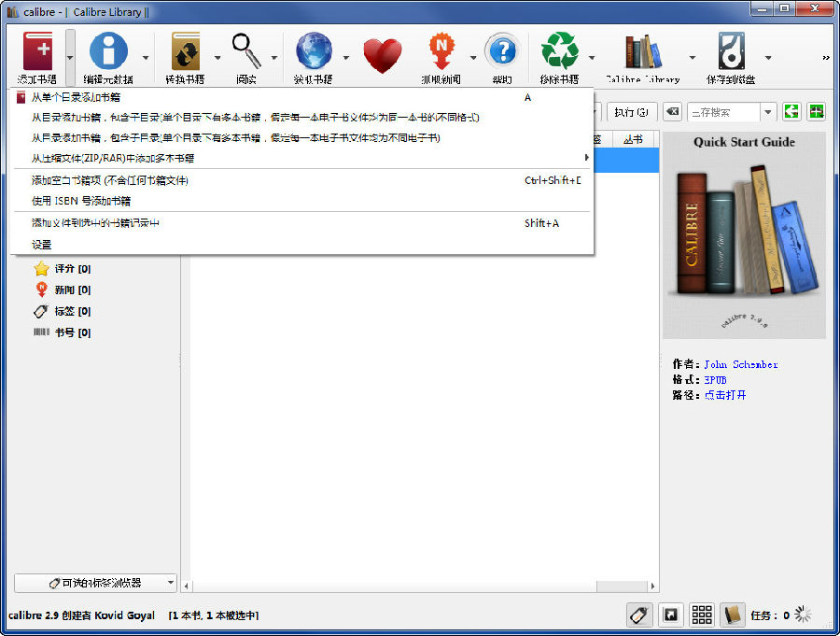Open the Edit Metadata info icon
Image resolution: width=840 pixels, height=636 pixels.
click(109, 51)
